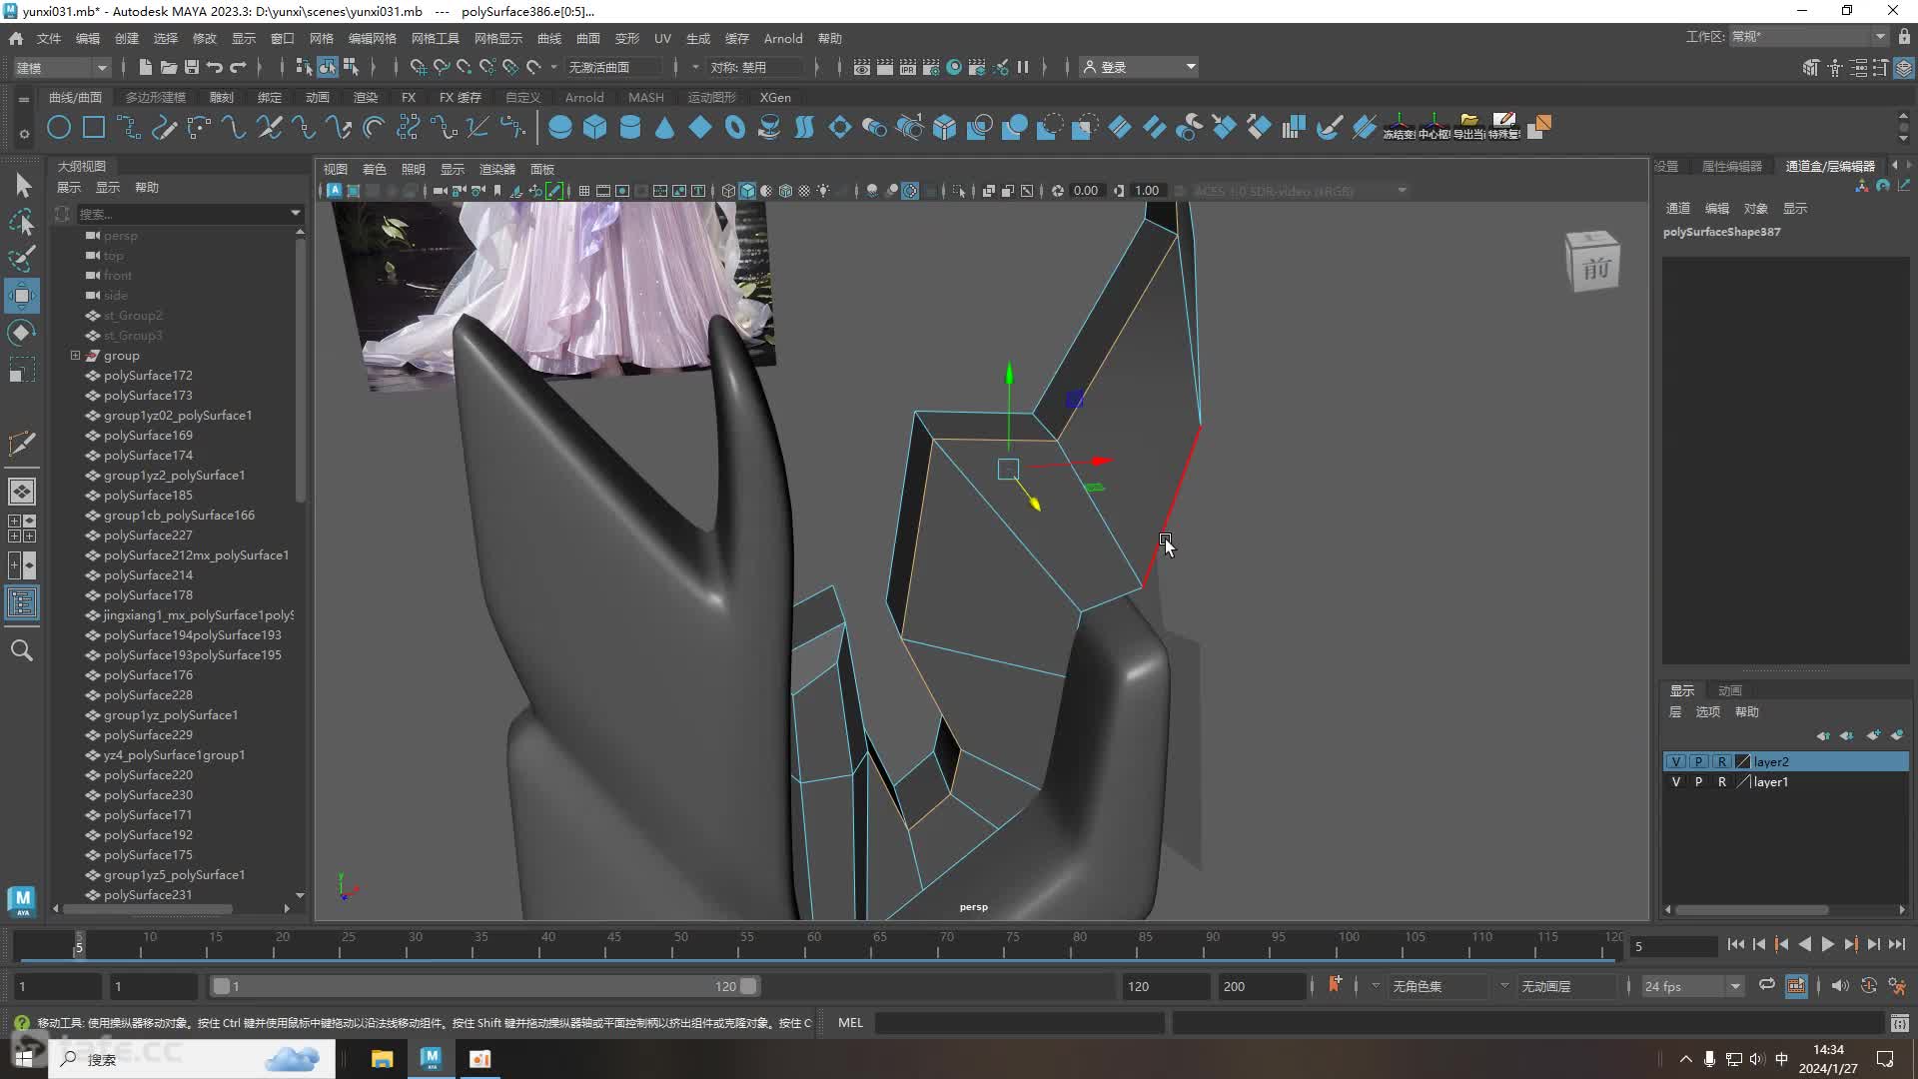
Task: Toggle playback P of layer1
Action: coord(1698,782)
